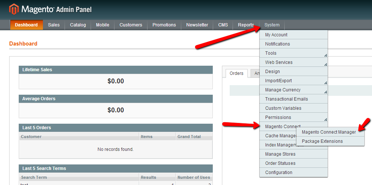
Task: Select My Account from System menu
Action: tap(294, 35)
